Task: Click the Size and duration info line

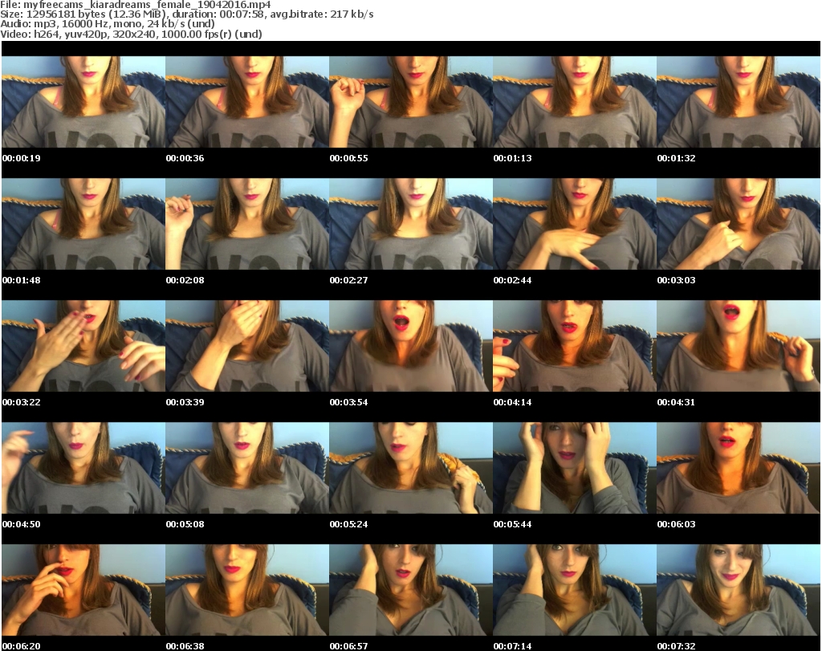Action: [x=186, y=14]
